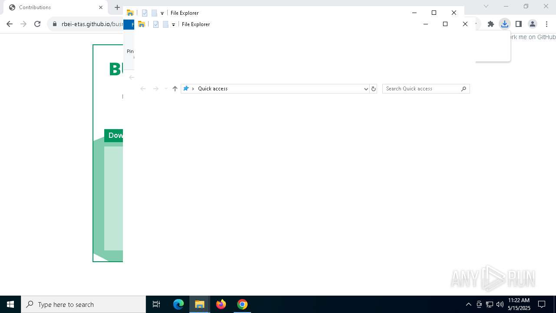
Task: Select Chrome on taskbar
Action: 242,304
